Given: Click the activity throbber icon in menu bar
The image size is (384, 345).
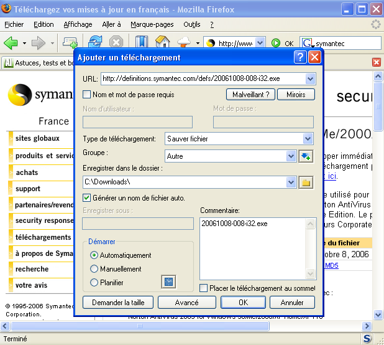Looking at the screenshot, I should [x=375, y=24].
